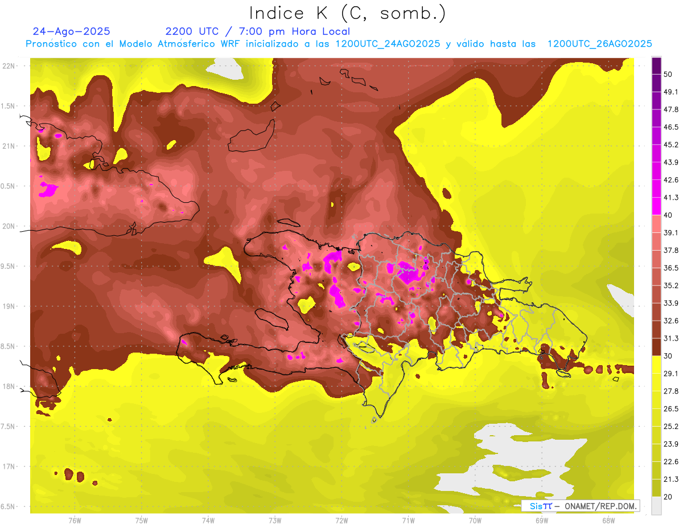The image size is (683, 528).
Task: Click the colorbar value "37.8"
Action: coord(670,250)
